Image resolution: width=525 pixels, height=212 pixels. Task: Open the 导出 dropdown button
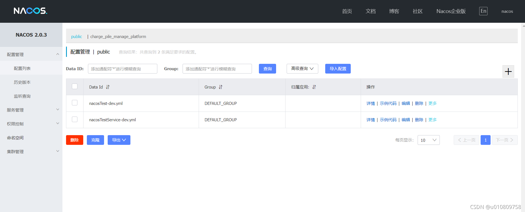(x=119, y=140)
